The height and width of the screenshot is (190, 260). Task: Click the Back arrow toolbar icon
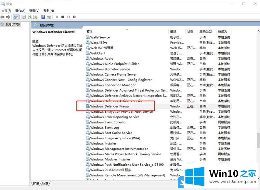point(2,17)
